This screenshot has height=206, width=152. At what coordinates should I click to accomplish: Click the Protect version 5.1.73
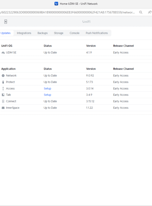(x=89, y=82)
